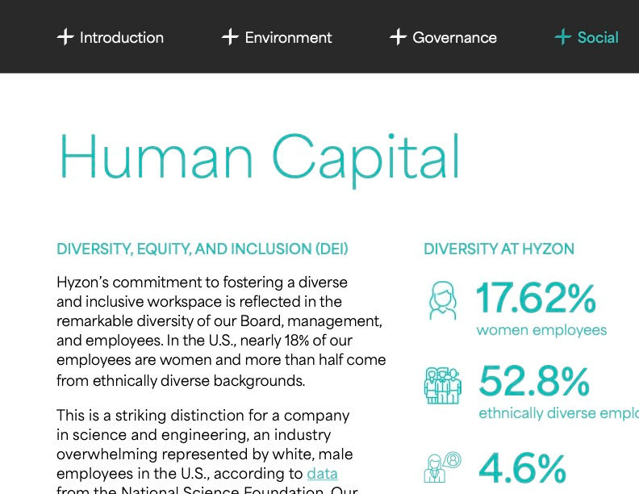Open the Introduction section
The width and height of the screenshot is (639, 494).
122,37
